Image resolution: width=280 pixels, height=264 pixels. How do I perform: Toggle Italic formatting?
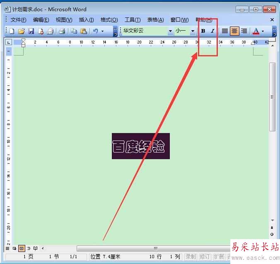[x=212, y=31]
